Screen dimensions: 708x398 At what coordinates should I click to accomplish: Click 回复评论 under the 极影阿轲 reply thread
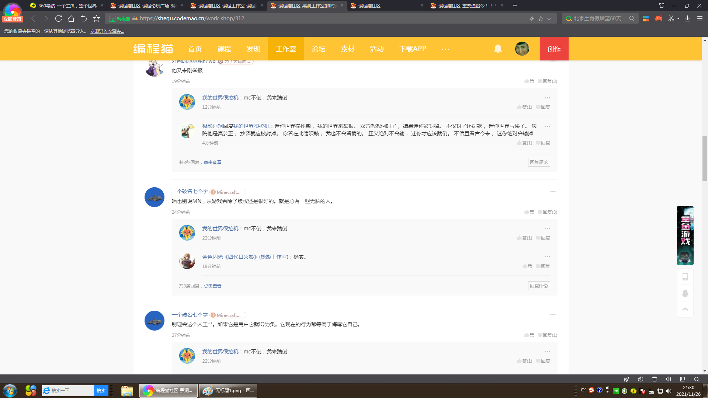pos(539,163)
